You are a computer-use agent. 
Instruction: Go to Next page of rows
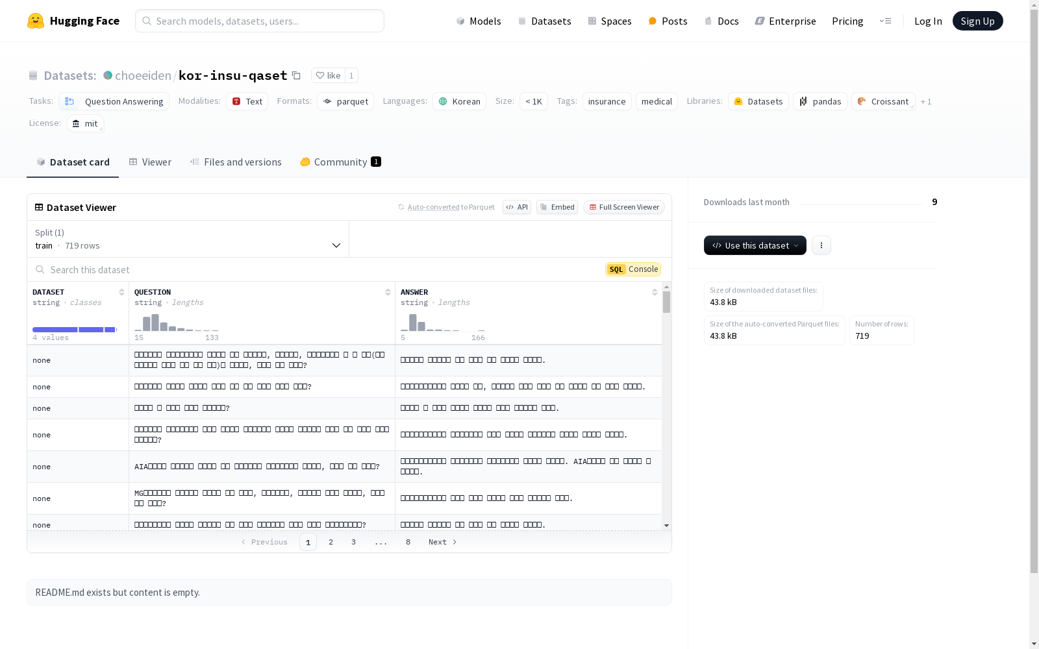coord(442,542)
